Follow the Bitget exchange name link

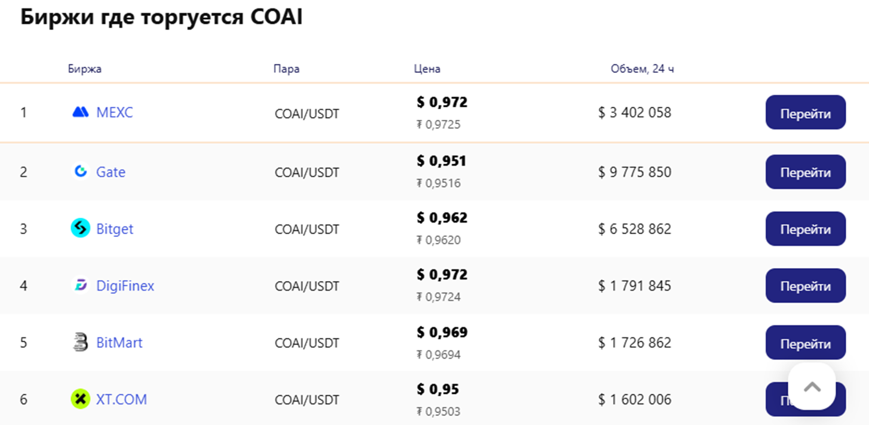pos(115,229)
